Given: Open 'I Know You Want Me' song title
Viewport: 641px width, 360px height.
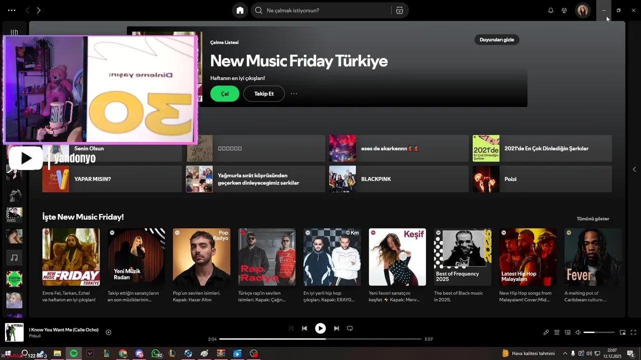Looking at the screenshot, I should click(64, 330).
